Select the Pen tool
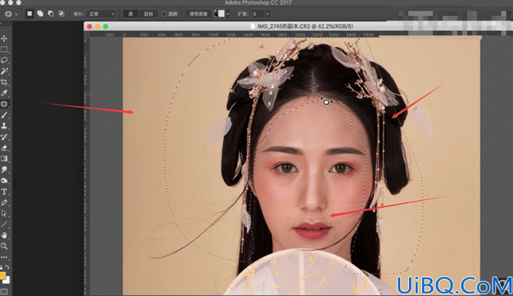The image size is (513, 296). tap(4, 202)
